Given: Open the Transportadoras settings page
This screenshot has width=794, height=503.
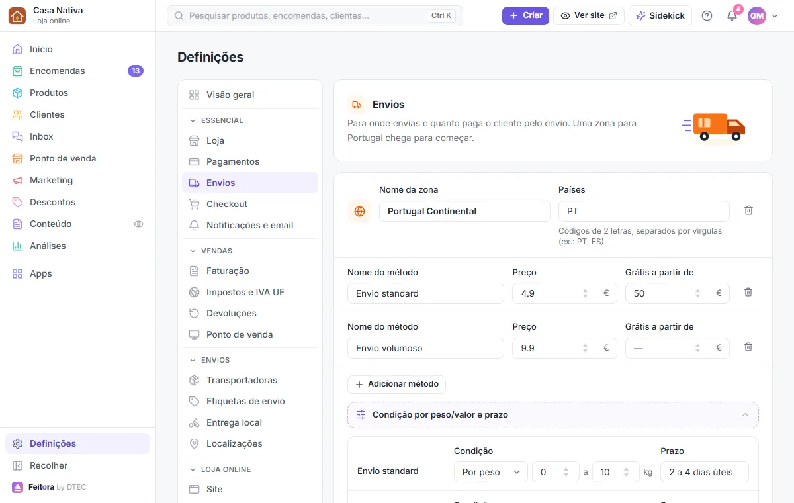Looking at the screenshot, I should click(250, 380).
